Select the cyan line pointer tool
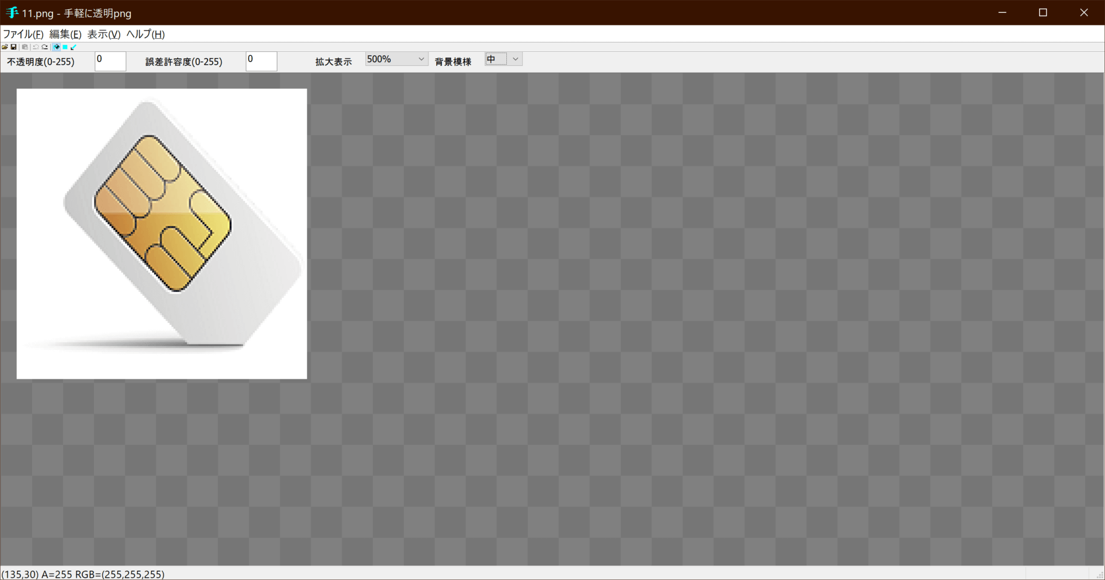Viewport: 1105px width, 580px height. [74, 47]
